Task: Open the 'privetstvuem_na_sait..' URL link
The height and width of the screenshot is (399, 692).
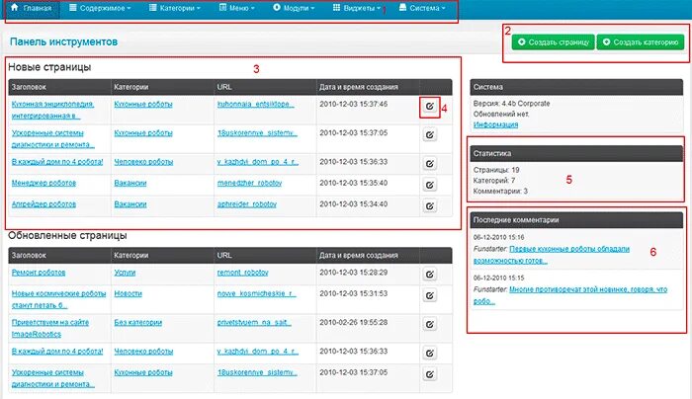Action: pos(254,323)
